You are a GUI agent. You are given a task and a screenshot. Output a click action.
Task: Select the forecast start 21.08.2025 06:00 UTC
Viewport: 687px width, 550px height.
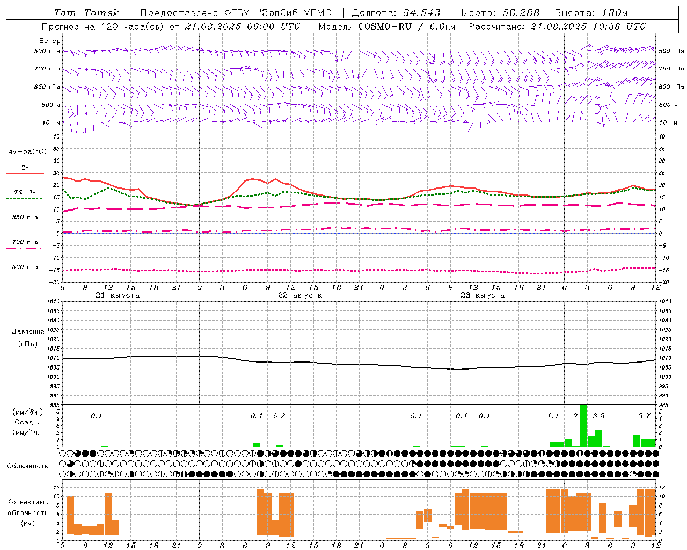pyautogui.click(x=242, y=26)
